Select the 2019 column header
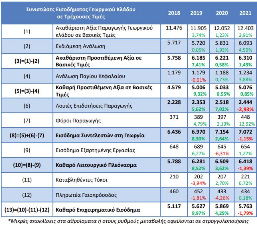 [x=196, y=13]
